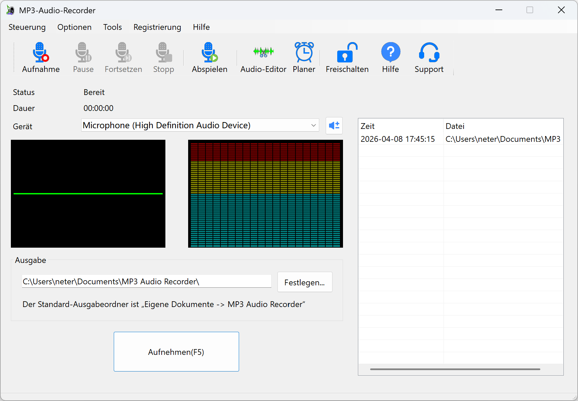Open the Hilfe menu in menu bar

pos(201,27)
